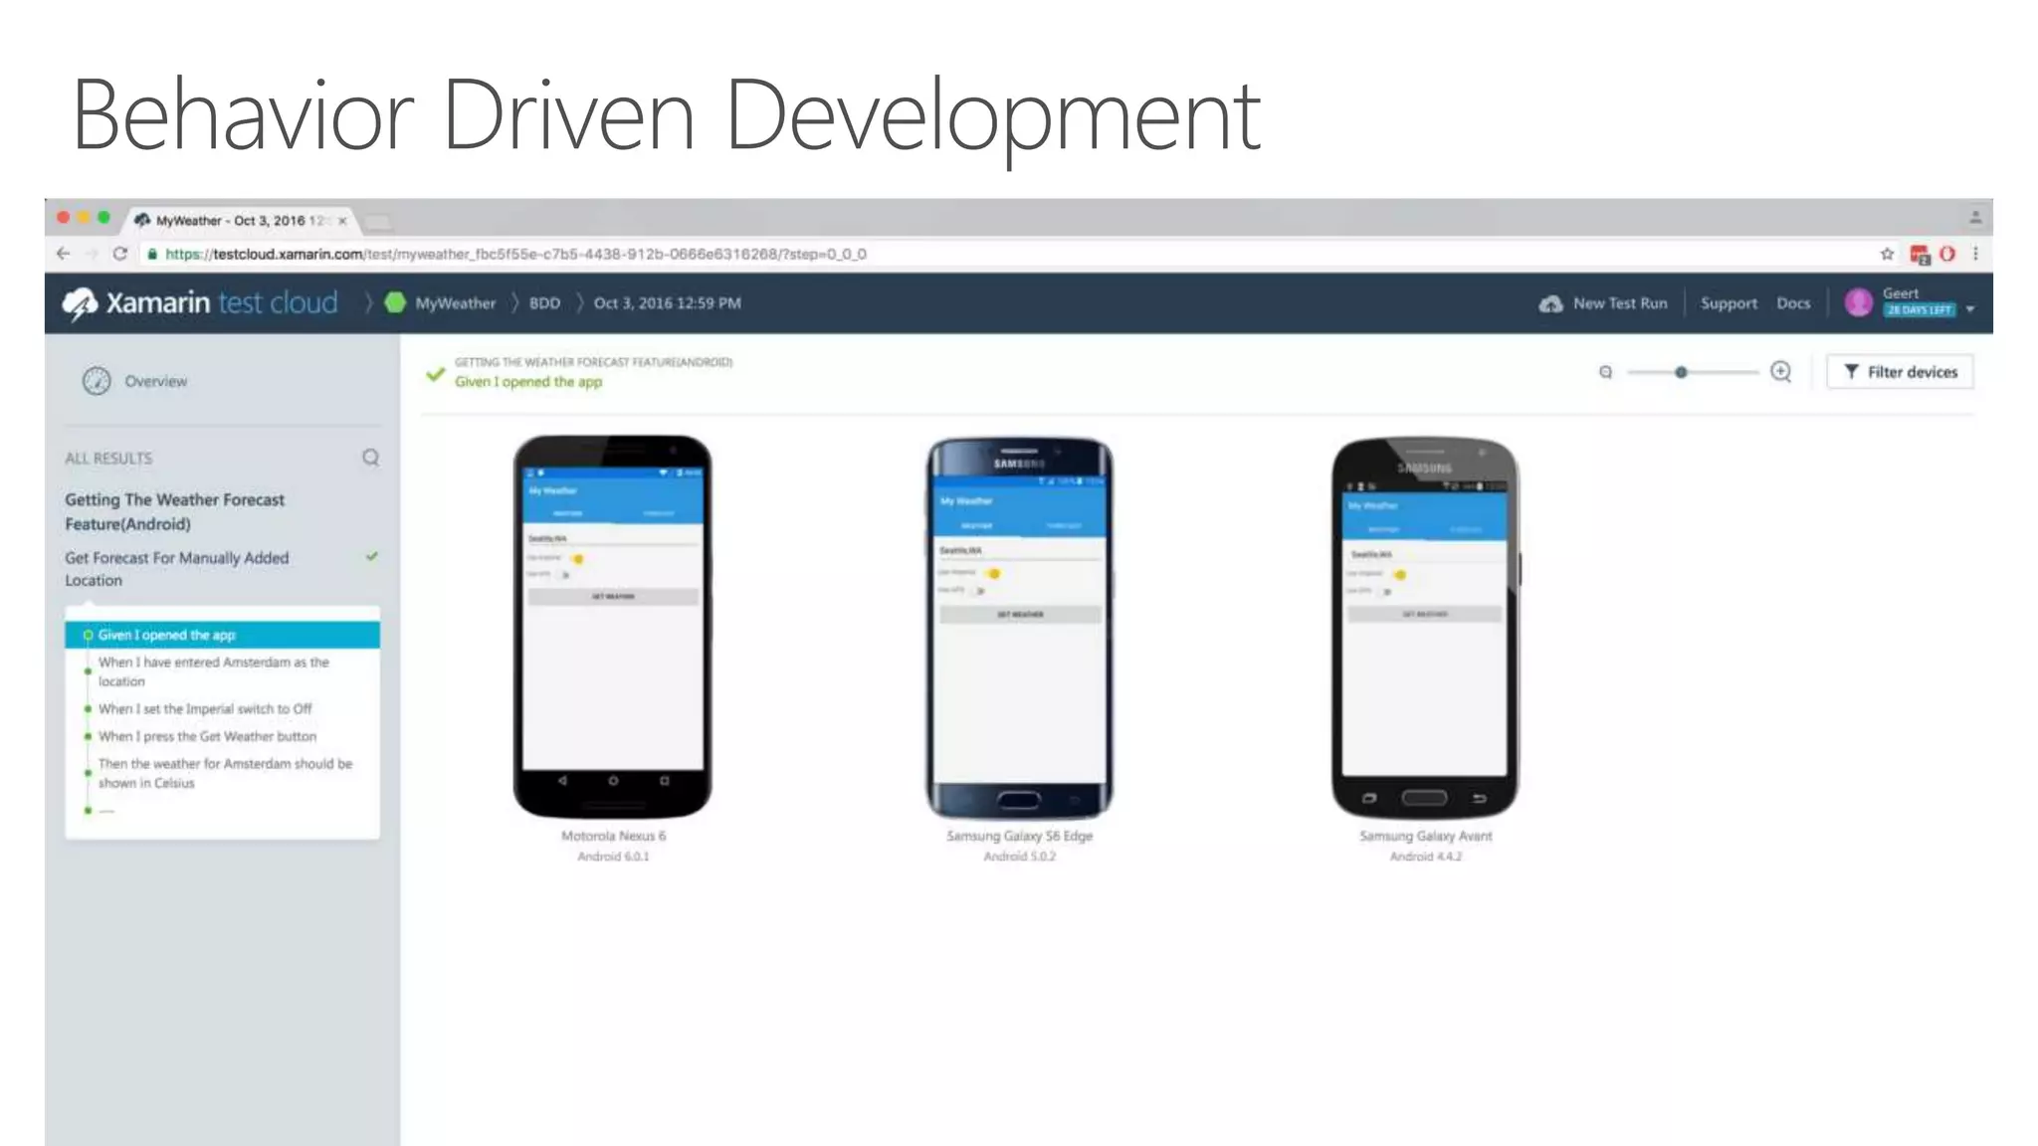The height and width of the screenshot is (1146, 2038).
Task: Open the Filter devices dropdown
Action: click(x=1900, y=372)
